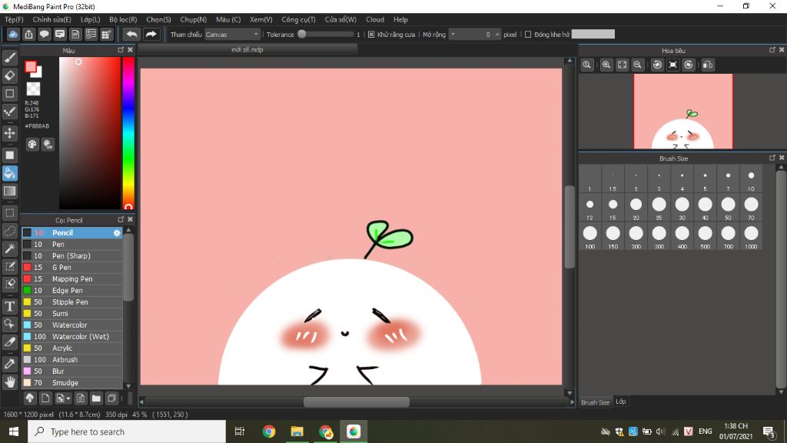Toggle the transparent color swatch
Viewport: 787px width, 443px height.
click(33, 89)
